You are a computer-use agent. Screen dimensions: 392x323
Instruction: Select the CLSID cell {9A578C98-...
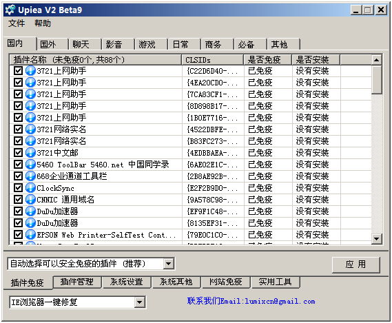click(212, 200)
